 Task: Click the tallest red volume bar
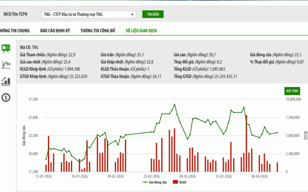[246, 143]
